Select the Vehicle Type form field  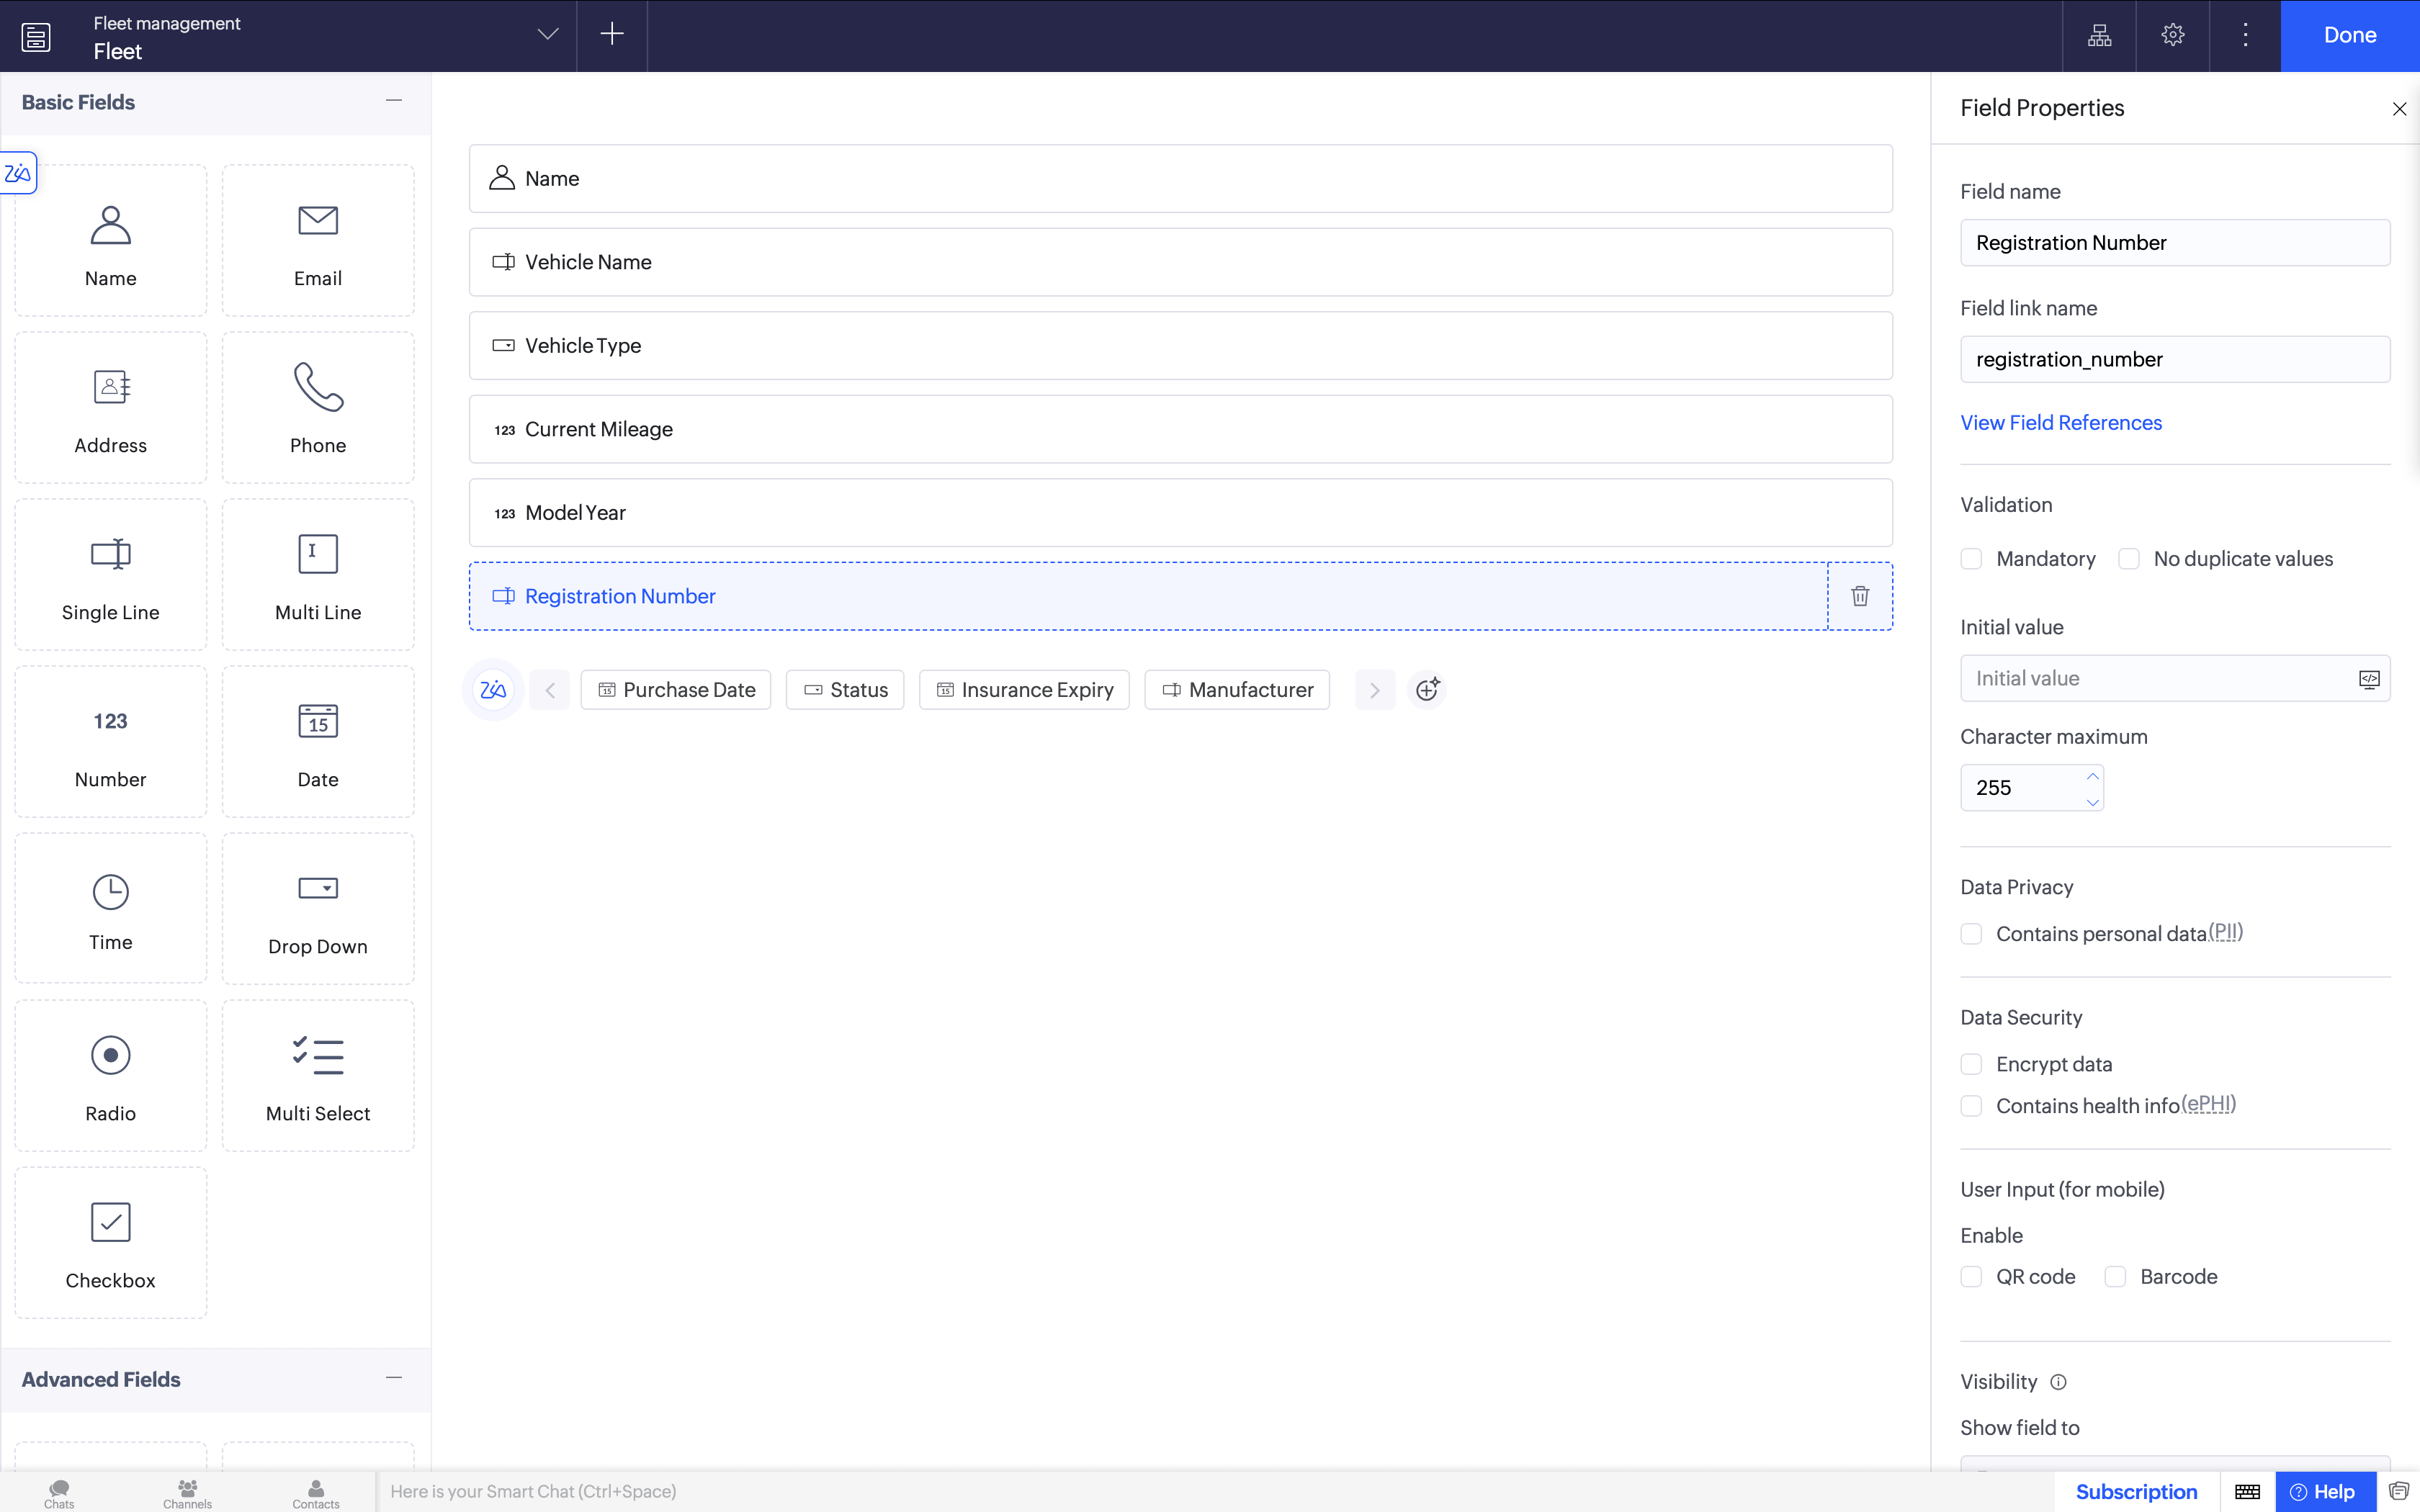(x=1180, y=346)
